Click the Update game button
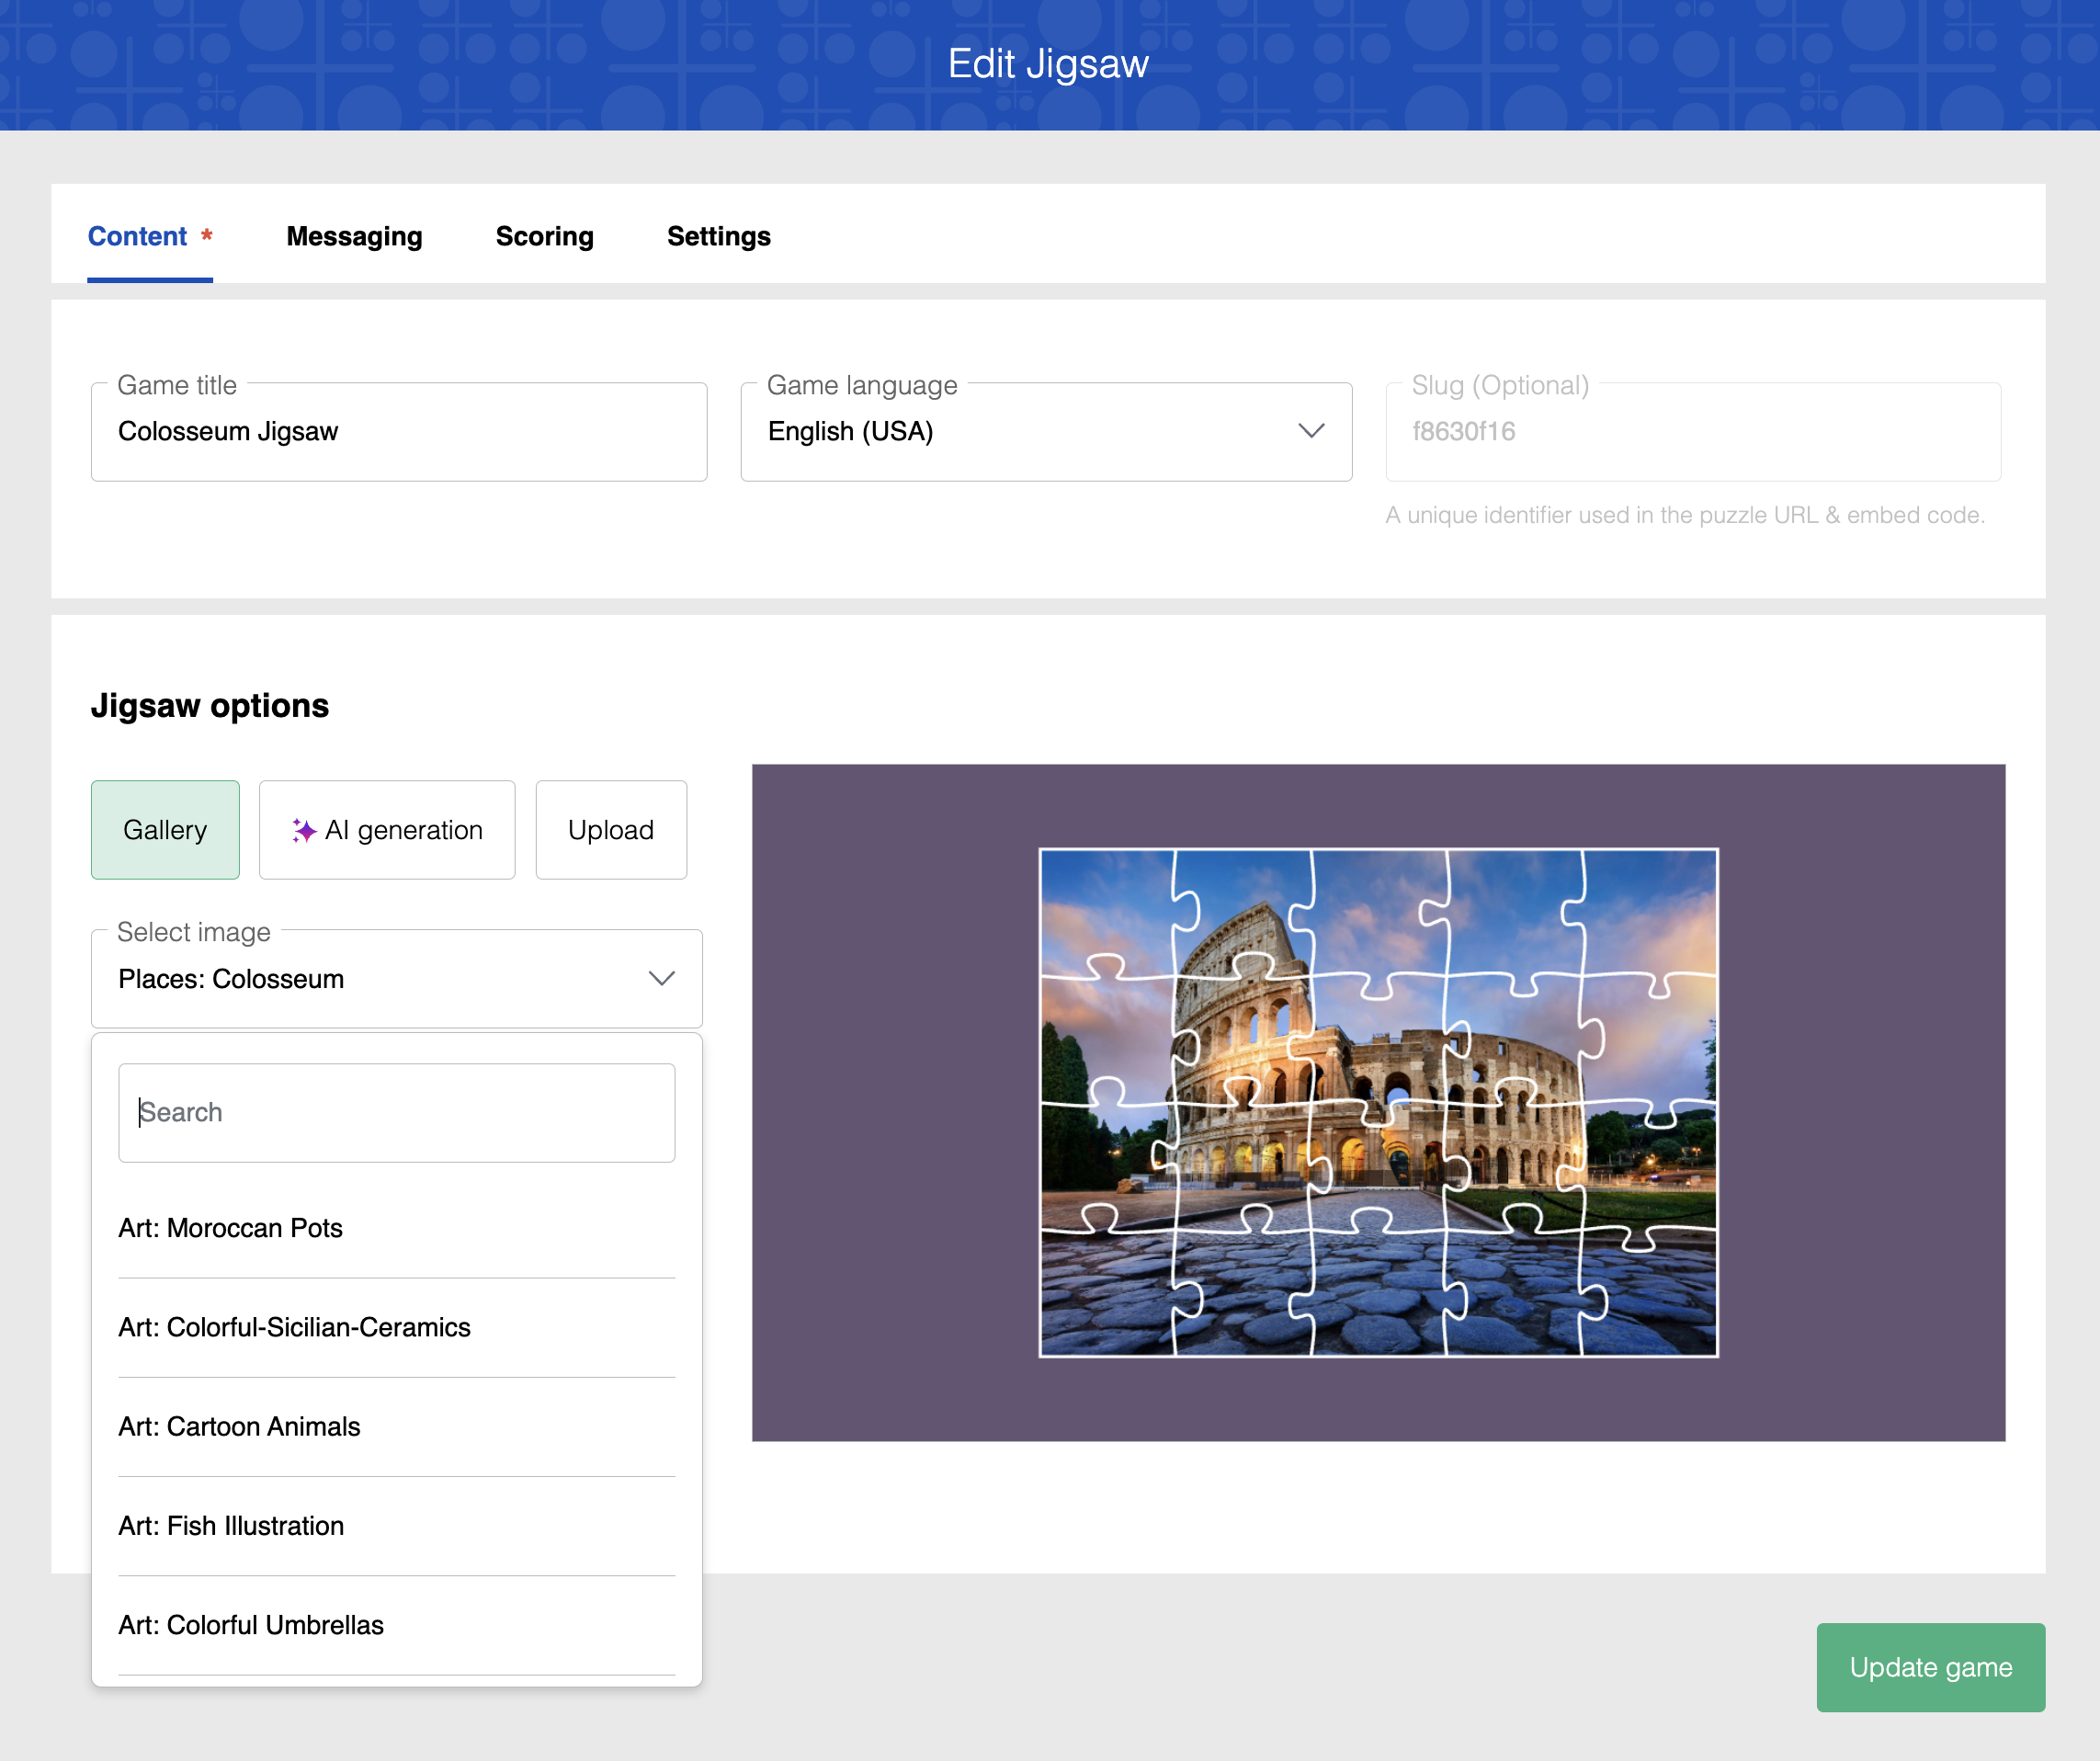The width and height of the screenshot is (2100, 1761). pyautogui.click(x=1930, y=1667)
